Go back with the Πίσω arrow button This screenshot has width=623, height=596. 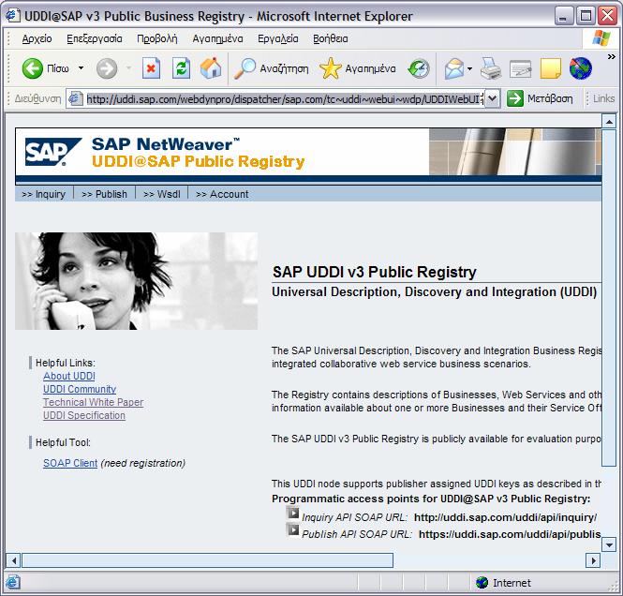pyautogui.click(x=45, y=68)
